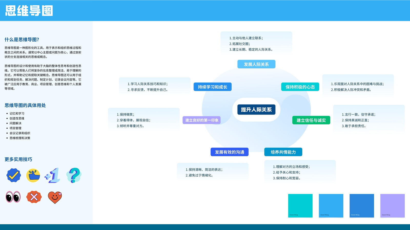Click the note line 主动与他人建立联系

point(246,38)
